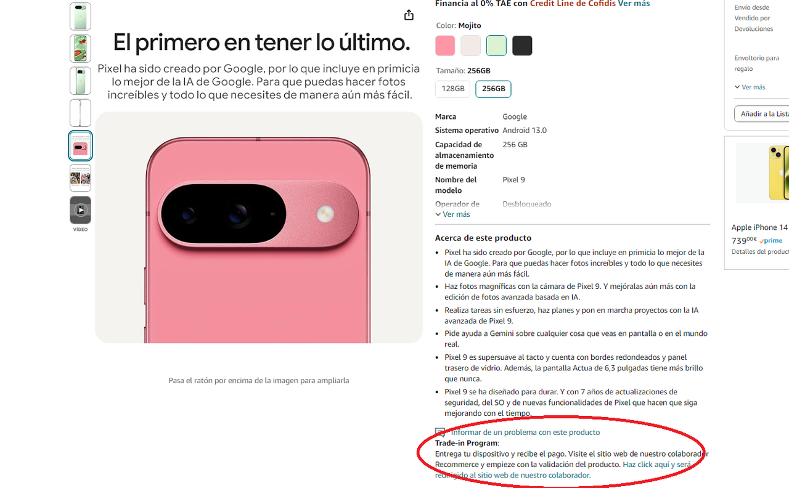
Task: Play the product video thumbnail
Action: tap(80, 210)
